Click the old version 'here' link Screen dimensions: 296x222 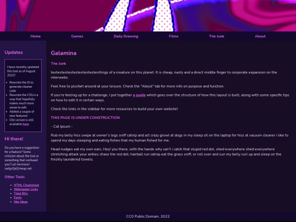[26, 124]
